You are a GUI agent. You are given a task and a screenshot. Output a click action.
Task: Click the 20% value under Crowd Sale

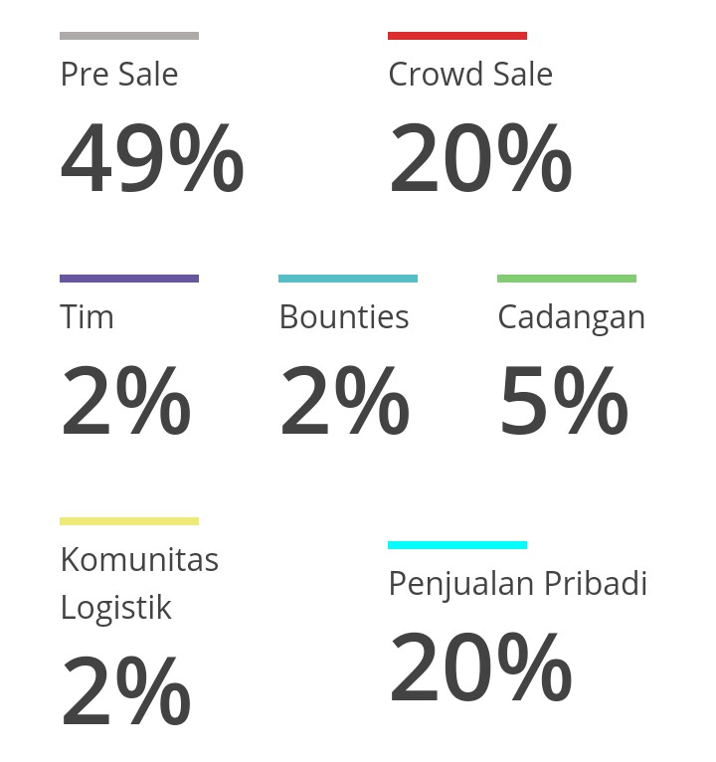coord(480,158)
